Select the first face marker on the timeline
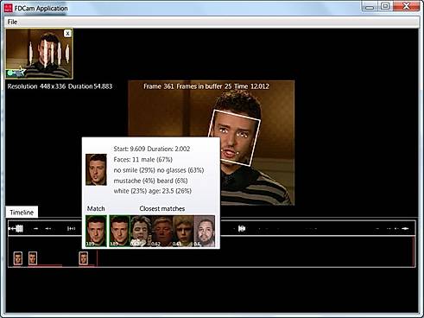 (18, 258)
